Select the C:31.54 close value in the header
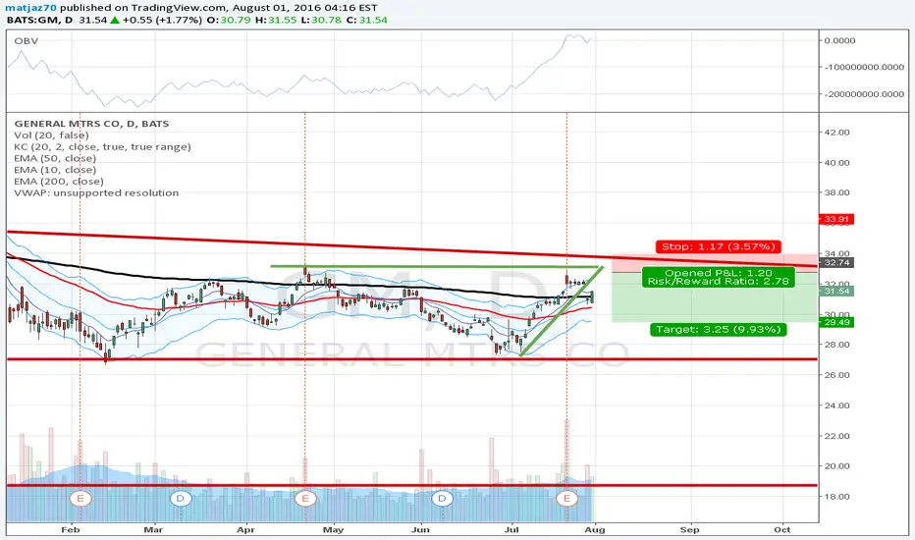The image size is (915, 540). [366, 20]
